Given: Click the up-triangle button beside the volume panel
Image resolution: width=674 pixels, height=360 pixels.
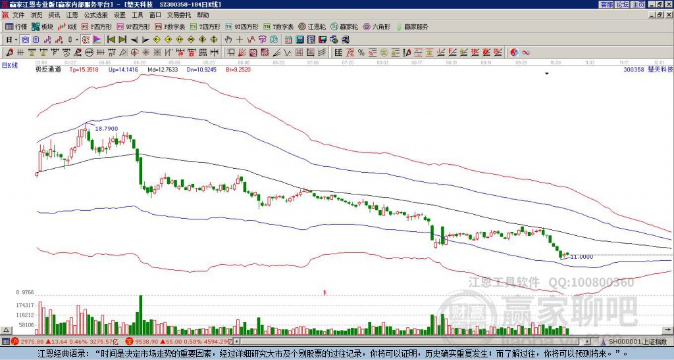Looking at the screenshot, I should click(6, 330).
